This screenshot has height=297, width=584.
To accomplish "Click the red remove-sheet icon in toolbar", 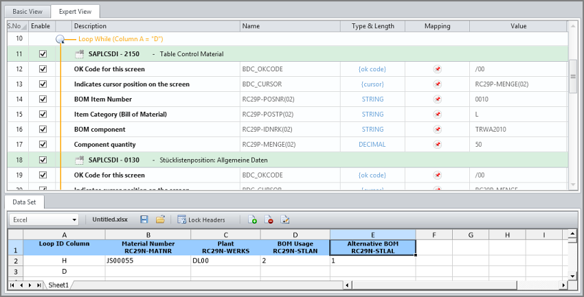I will (x=269, y=219).
